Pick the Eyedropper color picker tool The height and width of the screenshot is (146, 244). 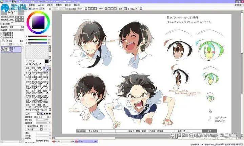pyautogui.click(x=40, y=64)
